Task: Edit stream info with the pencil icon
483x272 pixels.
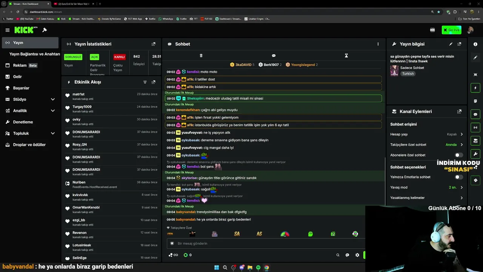Action: (451, 44)
